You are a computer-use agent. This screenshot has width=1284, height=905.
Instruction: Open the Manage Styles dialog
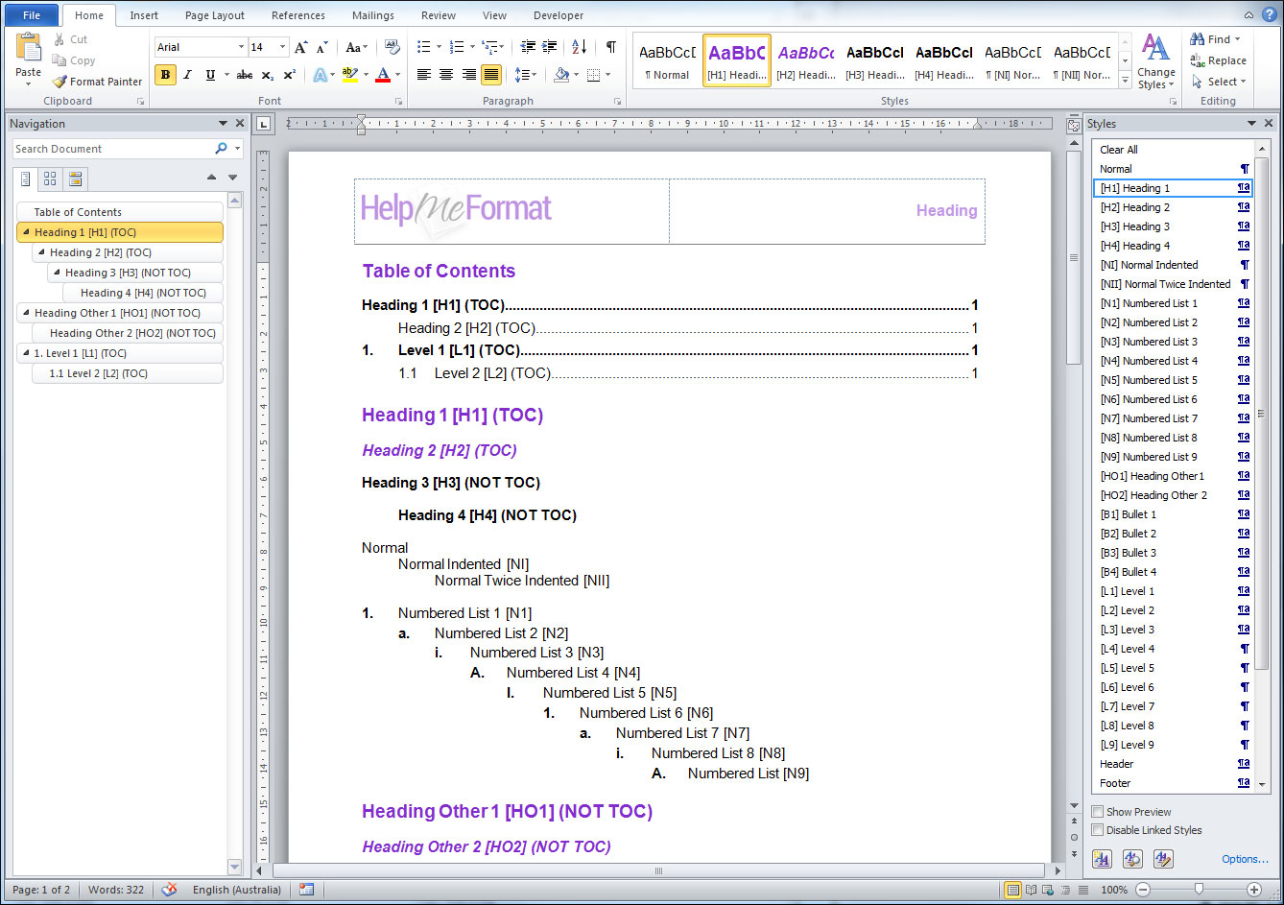coord(1163,859)
